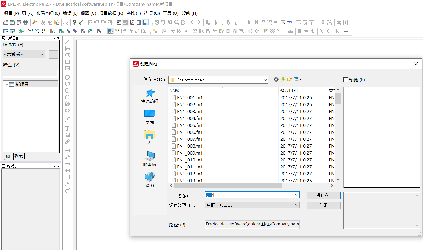Switch to the 列表 tab
The image size is (423, 250).
coord(19,156)
